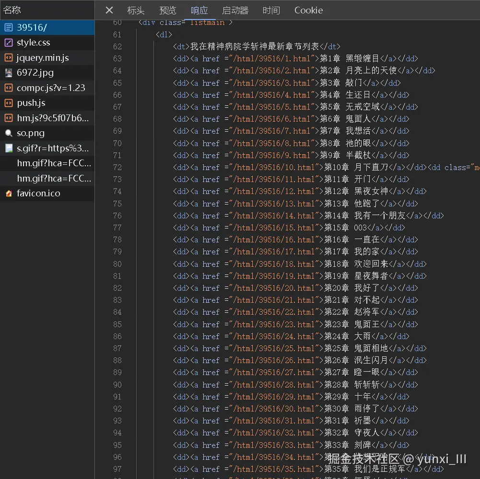Viewport: 480px width, 479px height.
Task: Click the code line 第9章 半截杖
Action: pos(291,155)
